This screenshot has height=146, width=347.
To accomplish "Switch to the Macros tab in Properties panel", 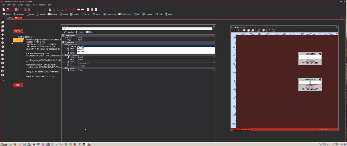I will point(90,32).
